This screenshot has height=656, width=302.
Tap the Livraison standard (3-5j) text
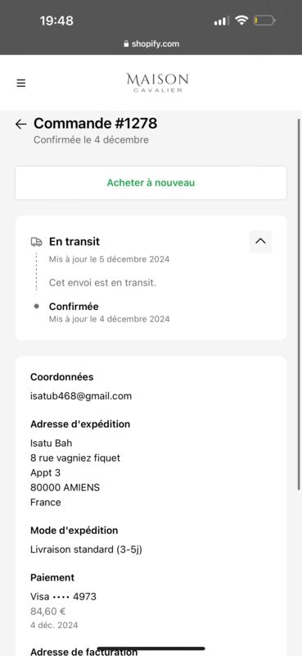(x=86, y=549)
